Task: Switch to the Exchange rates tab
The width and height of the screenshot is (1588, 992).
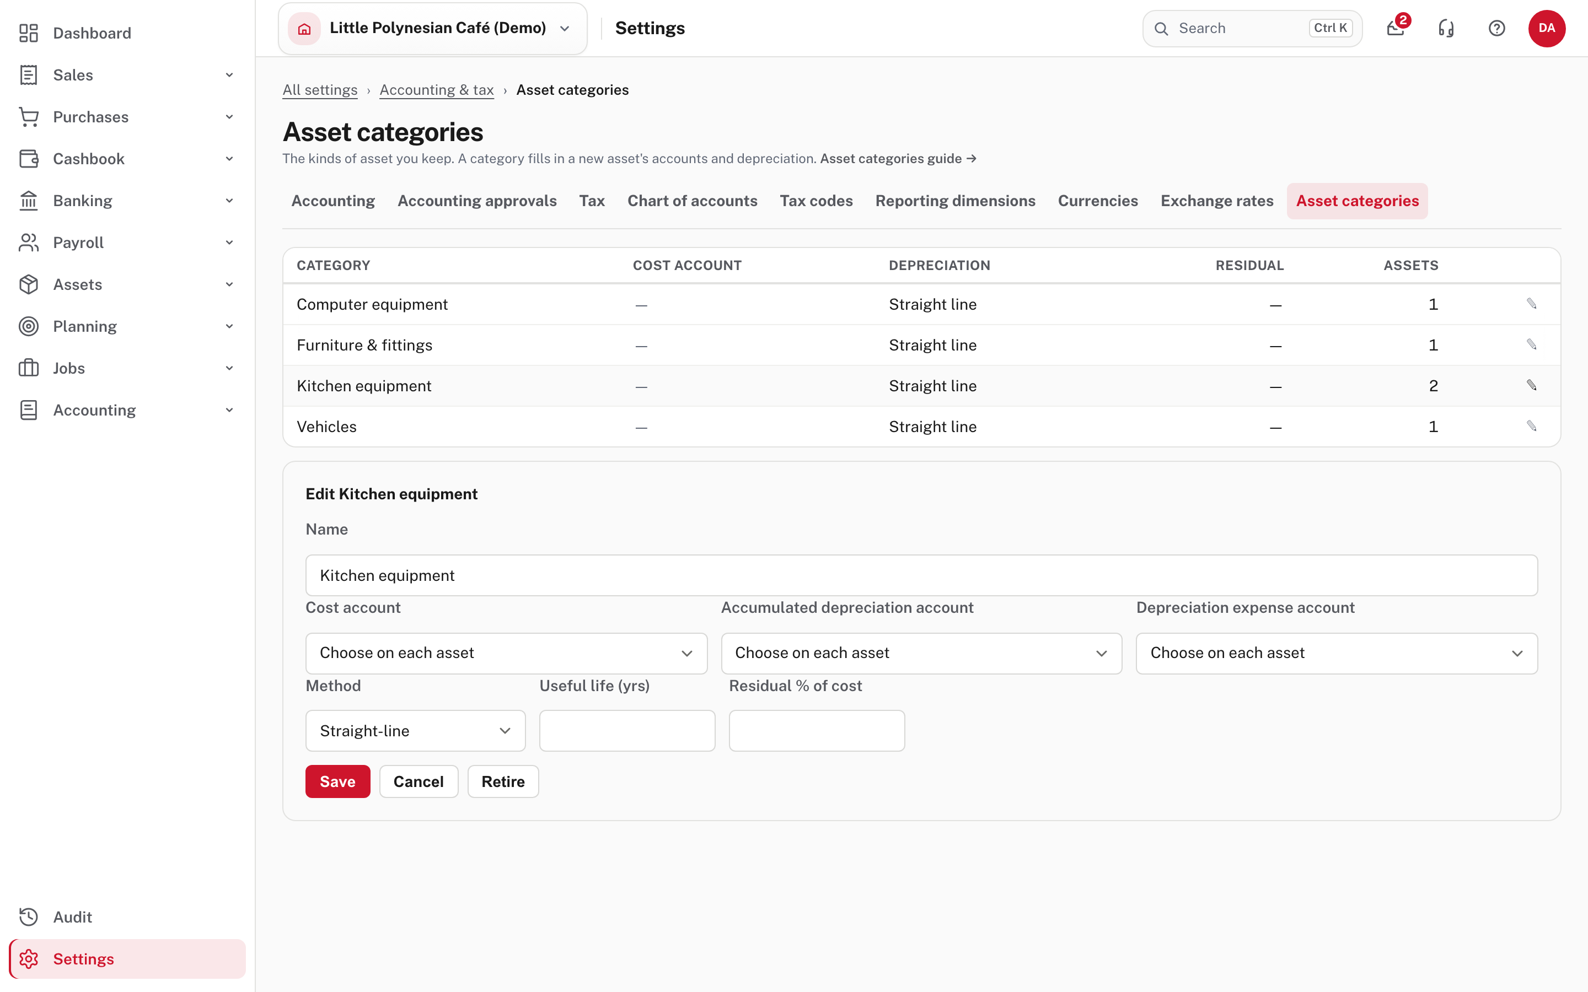Action: click(1216, 201)
